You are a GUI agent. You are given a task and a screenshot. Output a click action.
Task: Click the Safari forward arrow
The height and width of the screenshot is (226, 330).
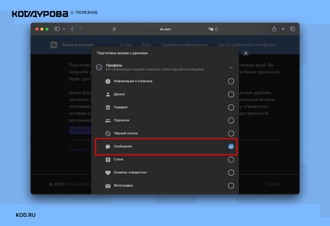[81, 29]
